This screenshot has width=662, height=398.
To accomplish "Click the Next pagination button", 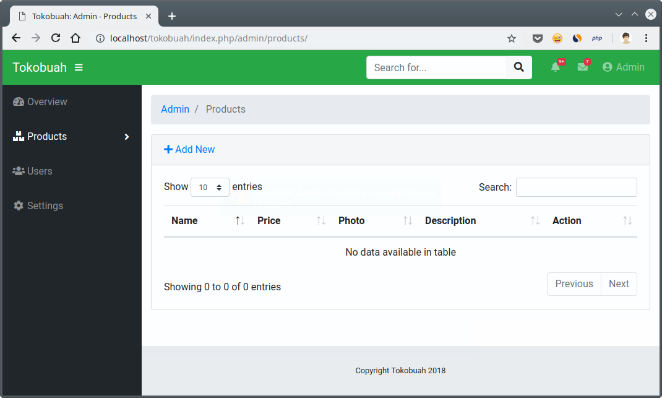I will (x=619, y=284).
